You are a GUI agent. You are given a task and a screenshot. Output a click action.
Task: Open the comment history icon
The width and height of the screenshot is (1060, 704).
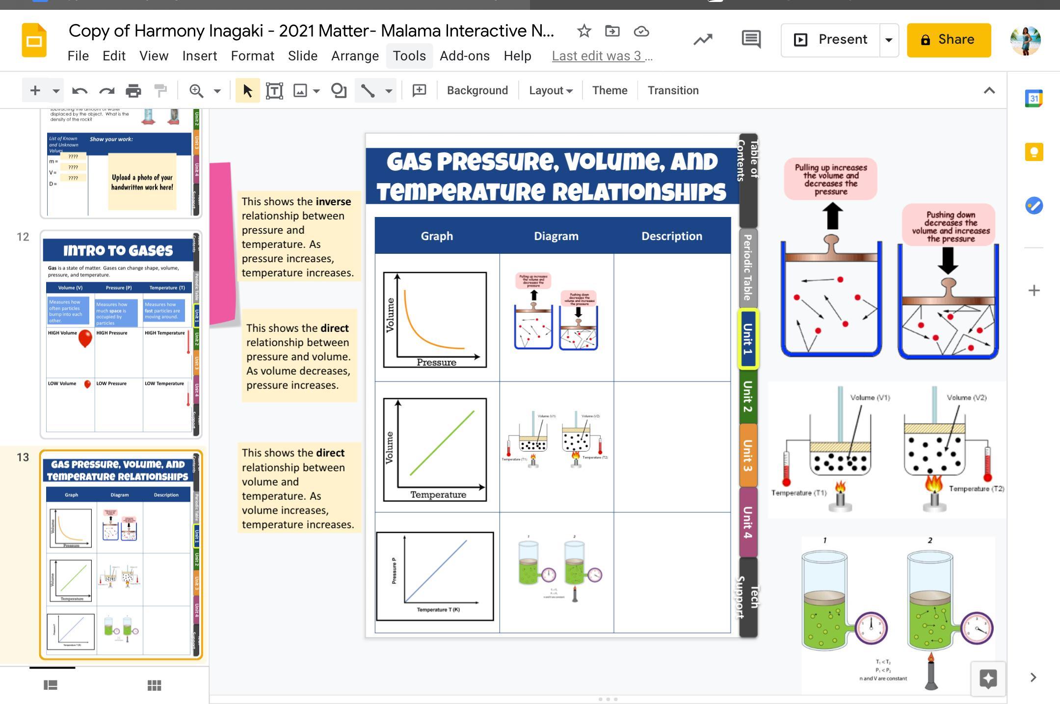pyautogui.click(x=751, y=39)
